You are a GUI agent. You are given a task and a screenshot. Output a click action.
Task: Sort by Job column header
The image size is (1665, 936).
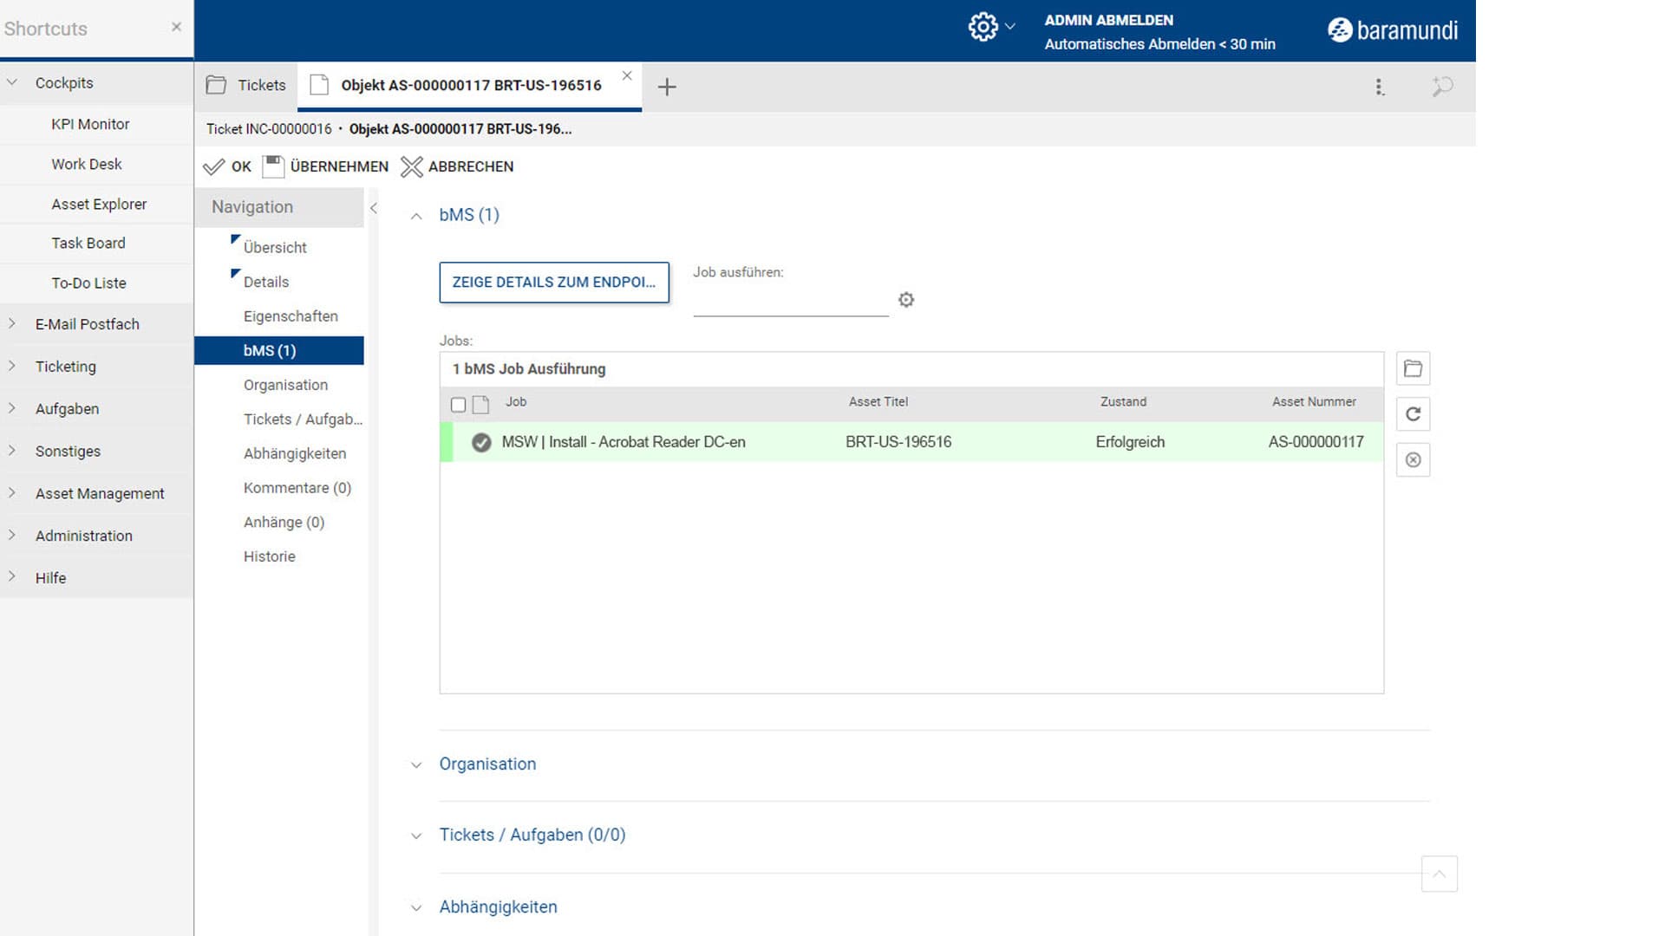pos(516,402)
